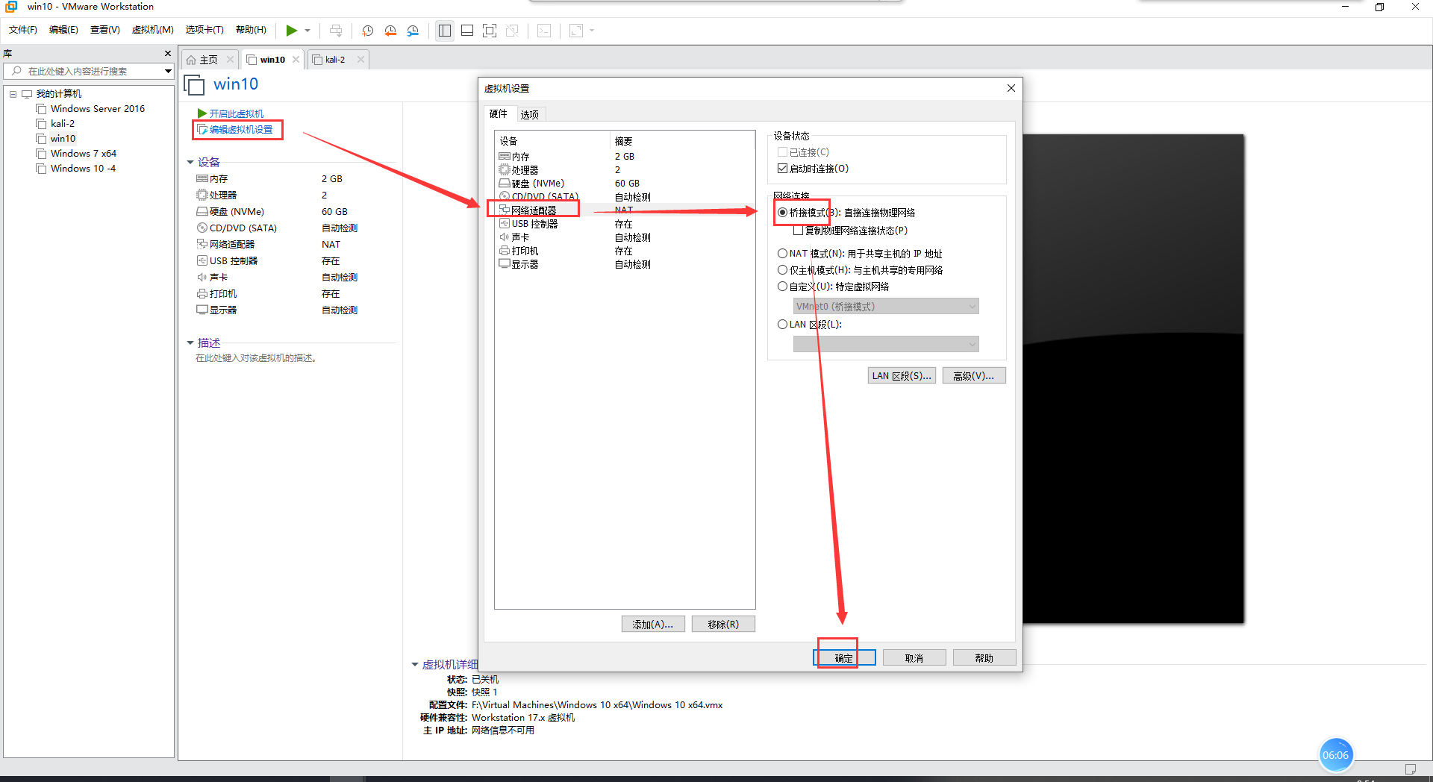The image size is (1433, 782).
Task: Collapse the 设备 section on win10 page
Action: pos(190,162)
